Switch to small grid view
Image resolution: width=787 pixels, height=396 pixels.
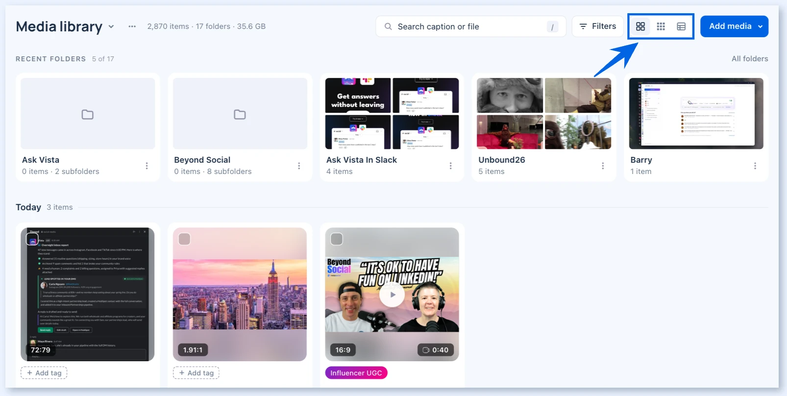click(661, 26)
